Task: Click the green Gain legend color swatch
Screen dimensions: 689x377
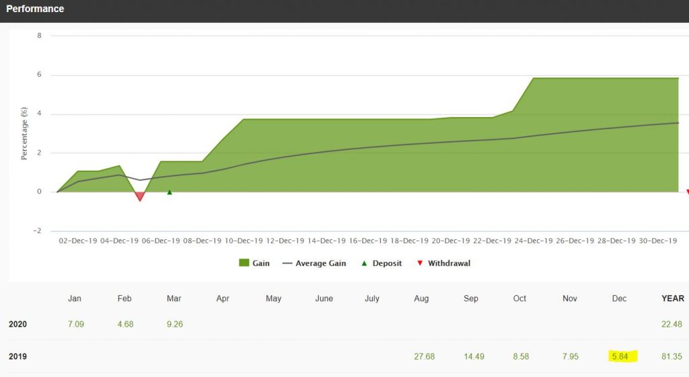Action: click(244, 263)
